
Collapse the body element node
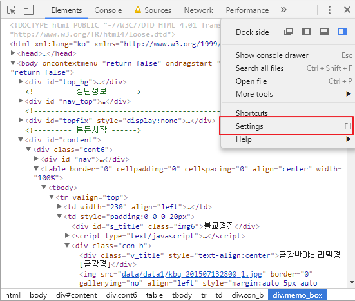coord(13,63)
